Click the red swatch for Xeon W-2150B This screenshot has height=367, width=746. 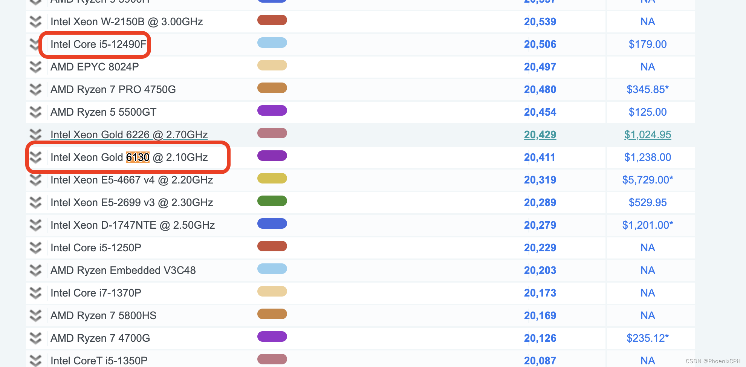pos(272,20)
